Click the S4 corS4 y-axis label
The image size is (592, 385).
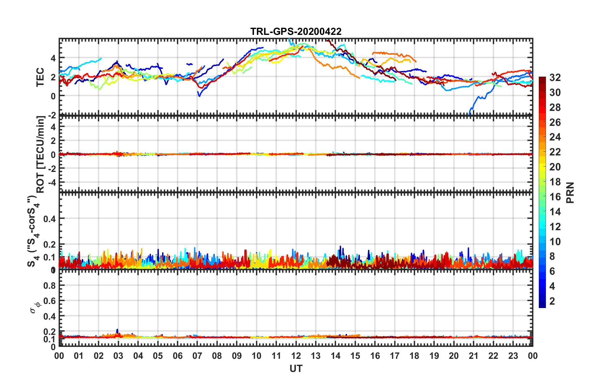click(33, 231)
